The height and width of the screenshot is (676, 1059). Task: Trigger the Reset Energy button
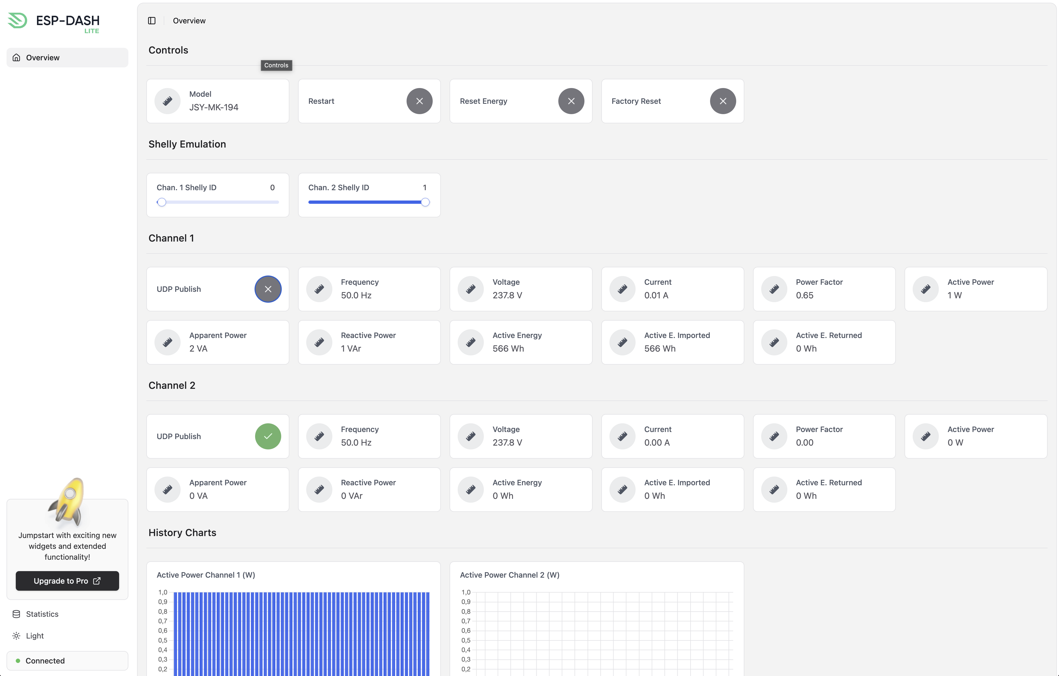click(x=571, y=101)
